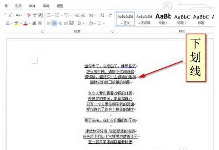Image resolution: width=219 pixels, height=150 pixels.
Task: Apply the yellow text highlight color
Action: 17,23
